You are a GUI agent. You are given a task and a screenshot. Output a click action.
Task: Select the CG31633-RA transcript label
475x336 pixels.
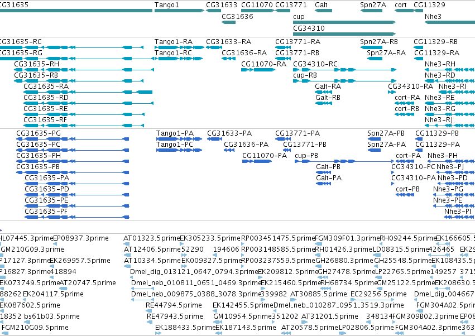pyautogui.click(x=228, y=41)
